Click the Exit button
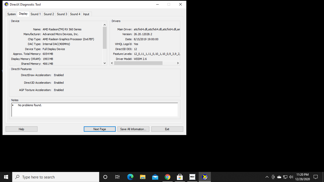 pyautogui.click(x=167, y=129)
